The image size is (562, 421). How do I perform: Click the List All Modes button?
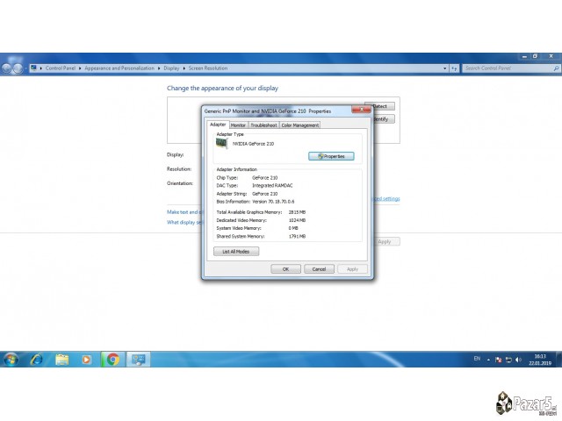[x=236, y=252]
